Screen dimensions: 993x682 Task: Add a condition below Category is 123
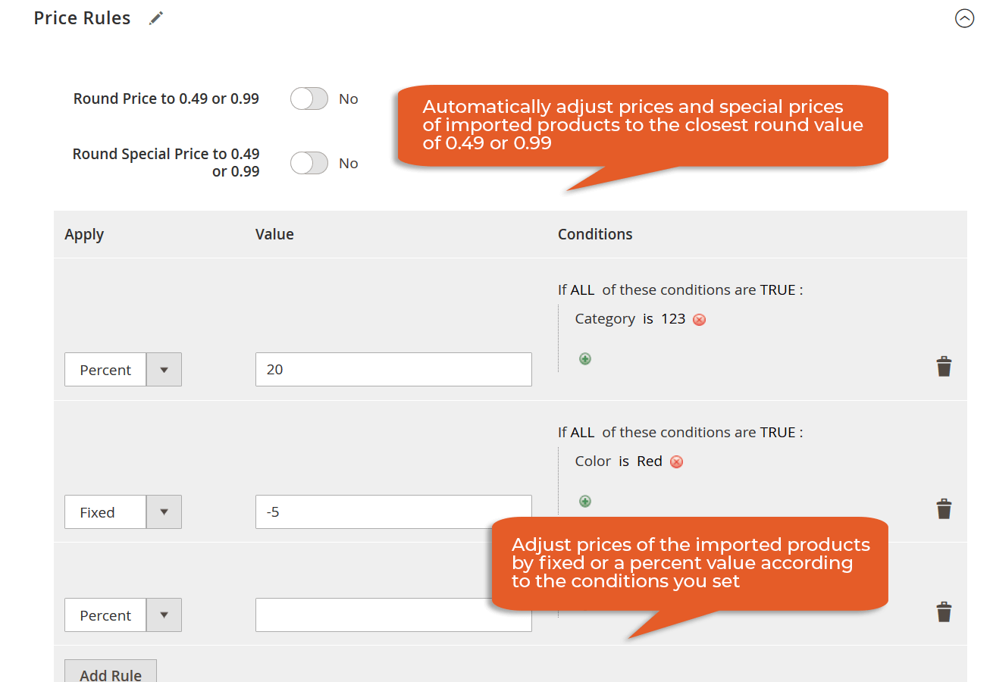pos(585,359)
